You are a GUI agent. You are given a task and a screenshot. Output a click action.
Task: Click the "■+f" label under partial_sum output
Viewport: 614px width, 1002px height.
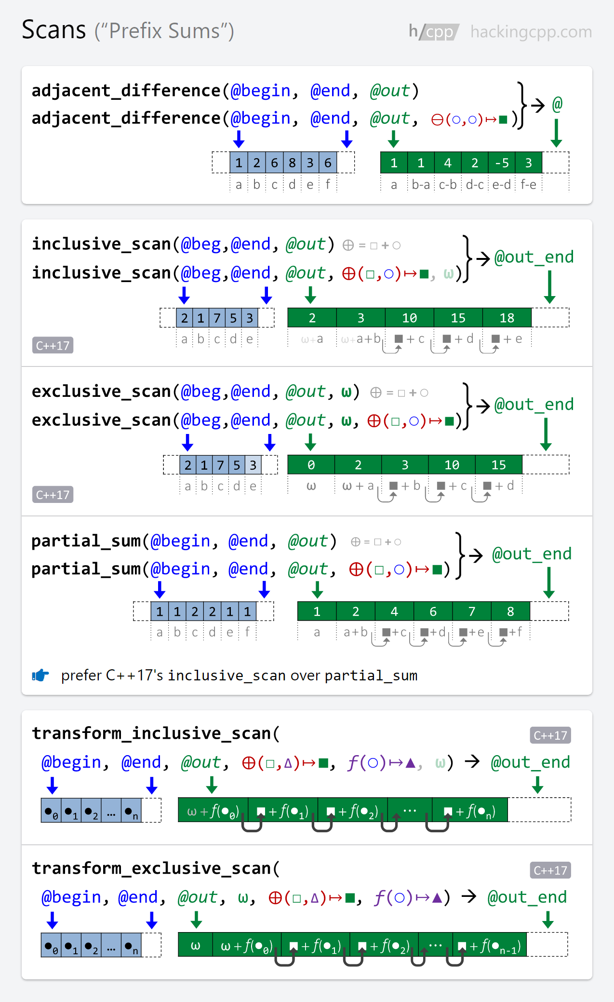[x=510, y=632]
